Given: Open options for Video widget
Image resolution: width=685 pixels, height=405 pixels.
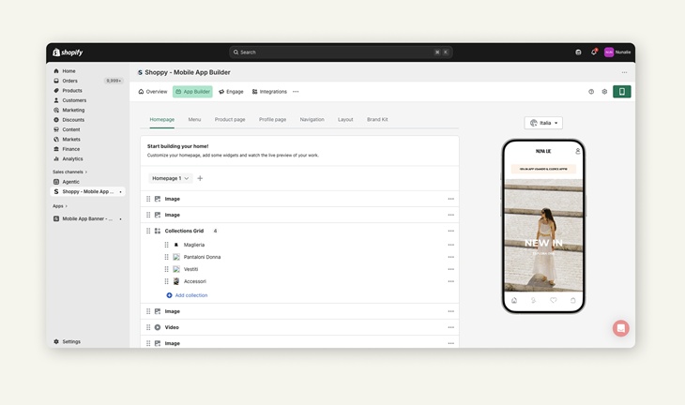Looking at the screenshot, I should point(450,327).
